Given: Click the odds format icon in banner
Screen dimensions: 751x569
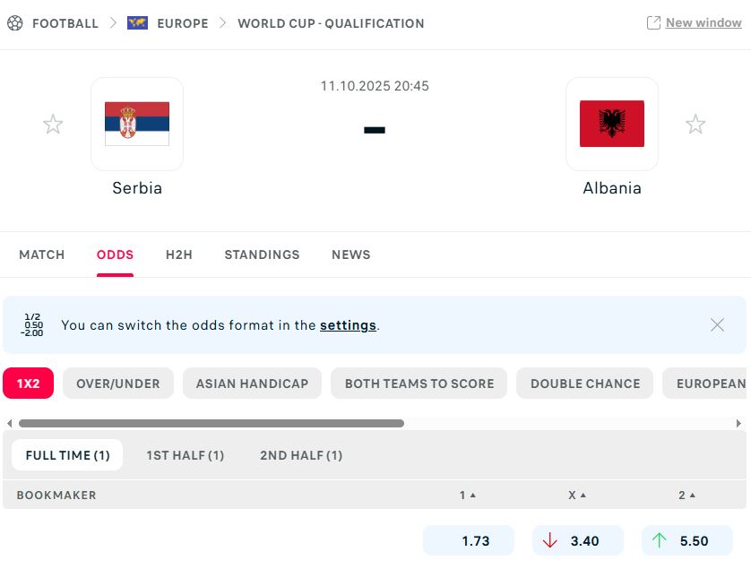Looking at the screenshot, I should click(33, 325).
